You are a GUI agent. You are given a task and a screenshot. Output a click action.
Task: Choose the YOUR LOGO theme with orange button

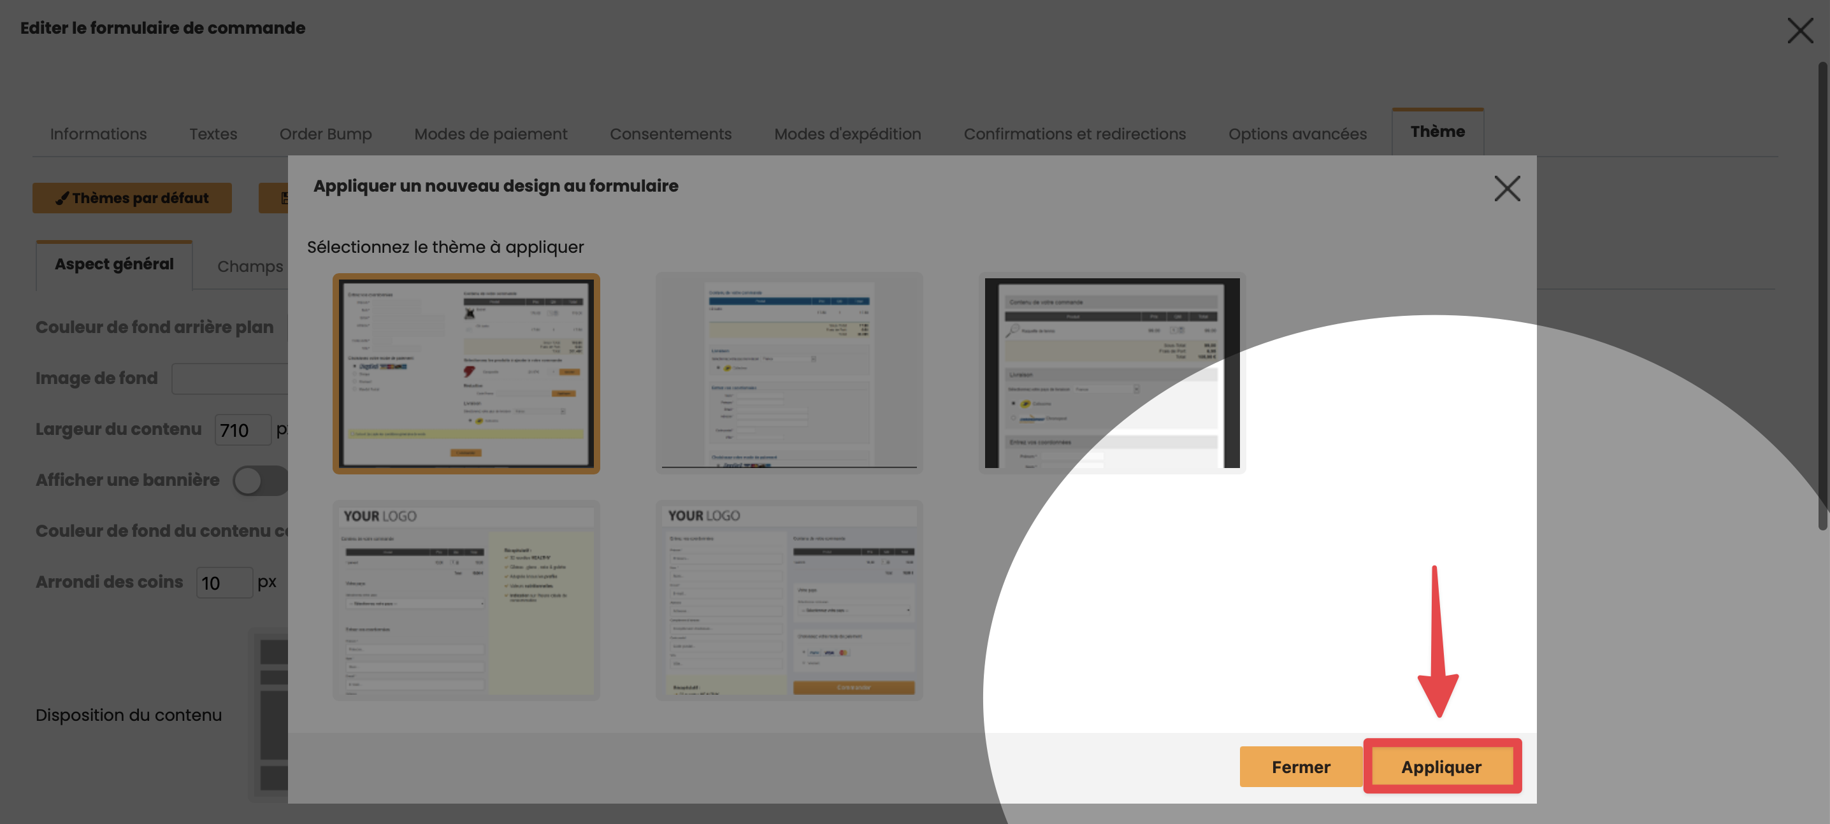pyautogui.click(x=789, y=600)
